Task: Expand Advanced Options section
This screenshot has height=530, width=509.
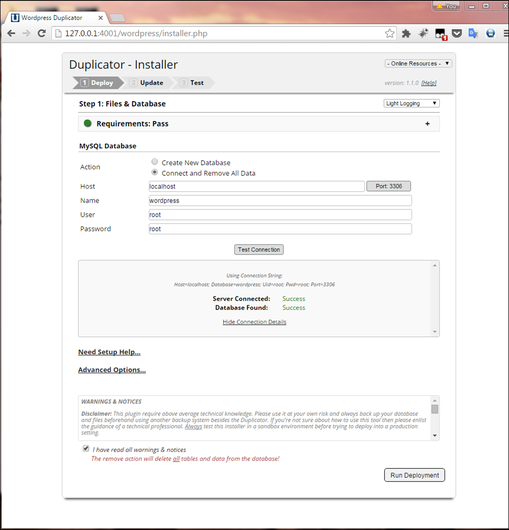Action: 112,370
